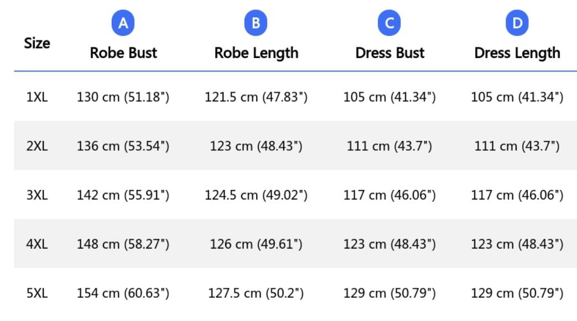Click the 117 cm dress bust cell
This screenshot has height=321, width=577.
coord(389,195)
